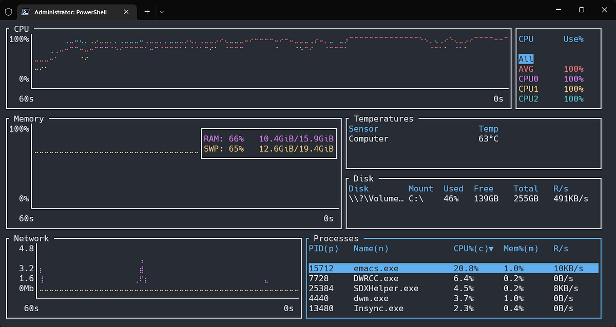This screenshot has width=616, height=327.
Task: Sort processes by the PID(p) column
Action: pos(324,249)
